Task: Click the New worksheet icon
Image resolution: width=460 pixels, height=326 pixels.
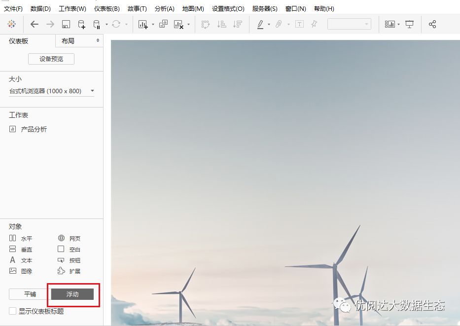Action: 143,24
